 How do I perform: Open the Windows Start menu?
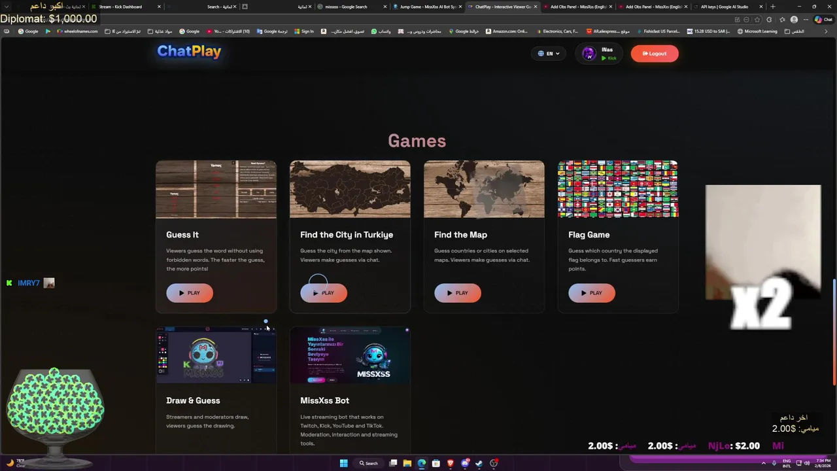pyautogui.click(x=344, y=463)
